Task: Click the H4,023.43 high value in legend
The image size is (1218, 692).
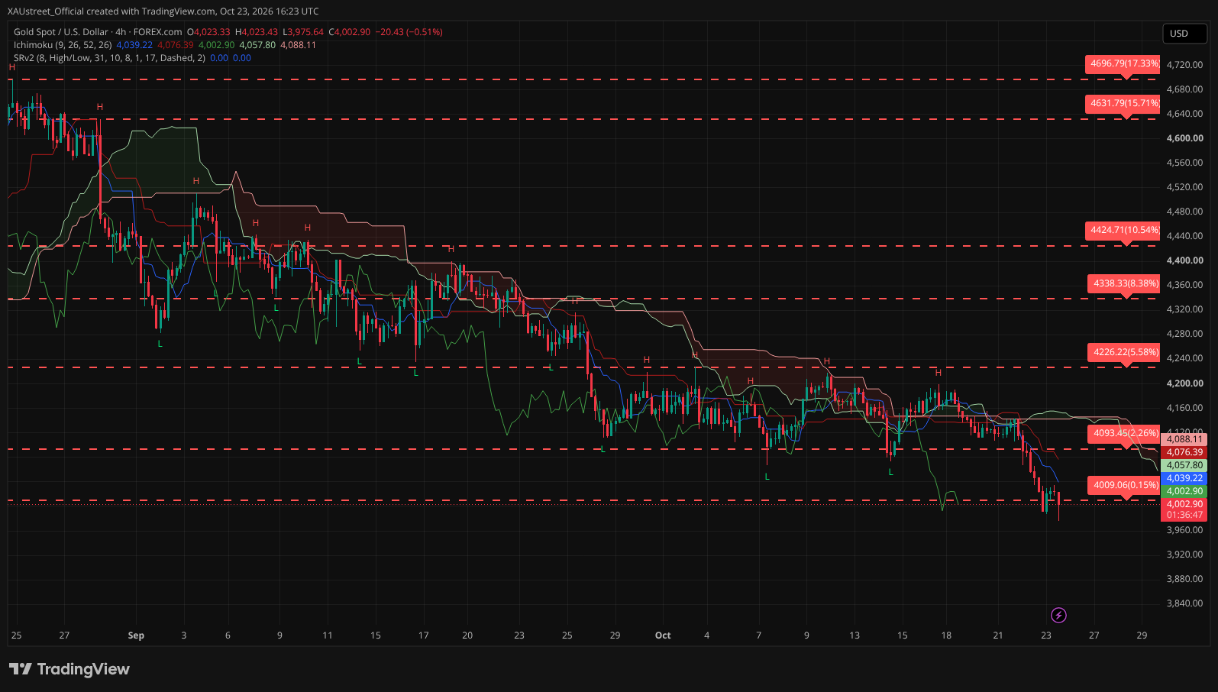Action: coord(257,32)
